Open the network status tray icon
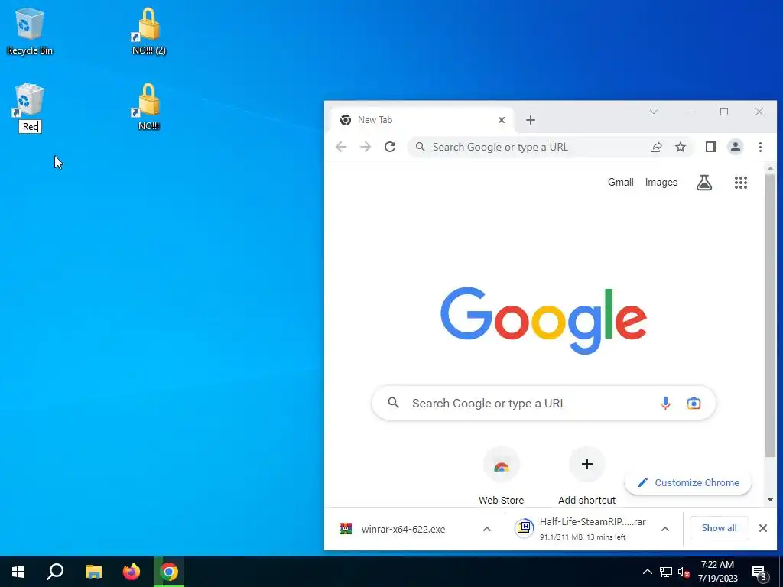The height and width of the screenshot is (587, 783). tap(666, 572)
